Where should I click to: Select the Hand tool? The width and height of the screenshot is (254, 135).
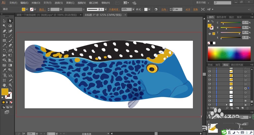[4, 85]
